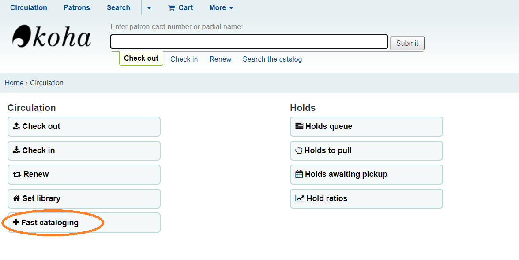This screenshot has width=519, height=260.
Task: Expand the dropdown caret next to Search
Action: pyautogui.click(x=149, y=8)
